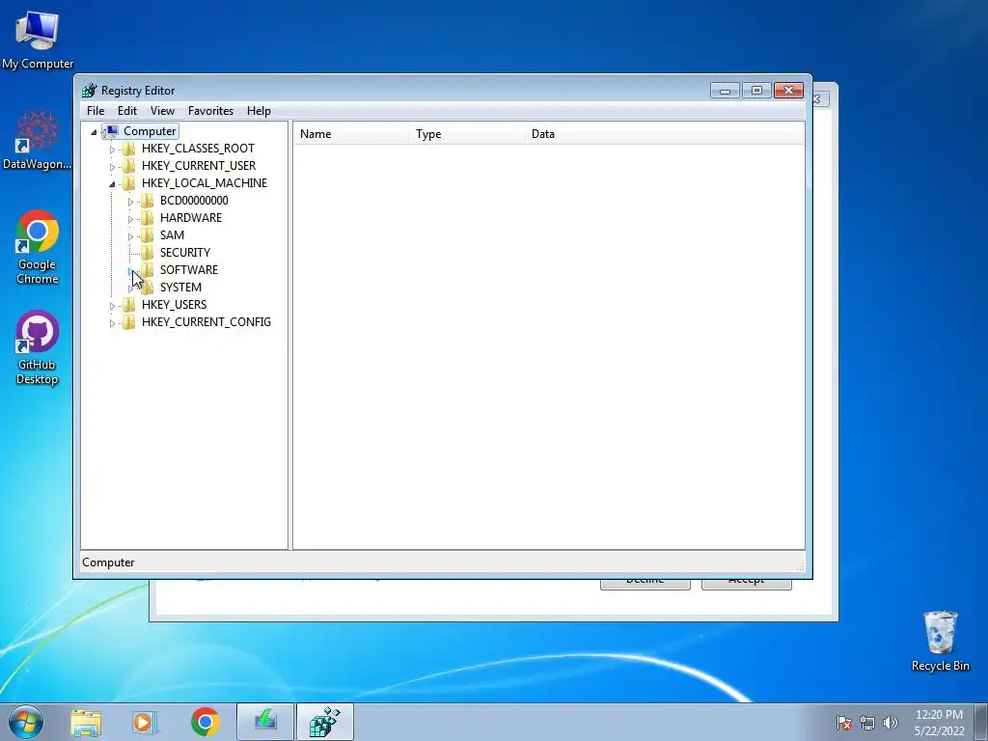
Task: Click the HKEY_CLASSES_ROOT folder icon
Action: coord(128,149)
